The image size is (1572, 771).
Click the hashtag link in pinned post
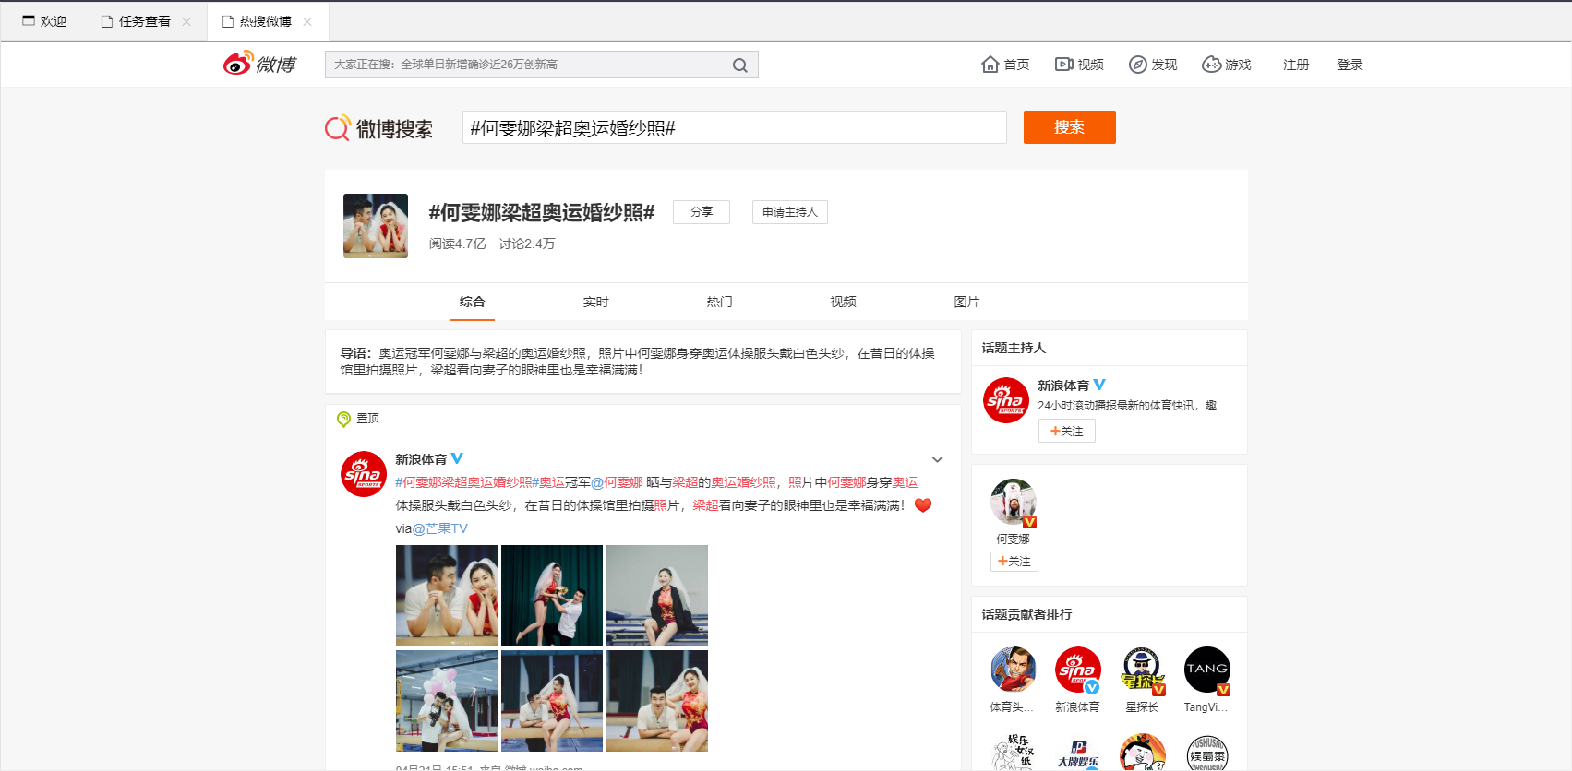(x=467, y=482)
